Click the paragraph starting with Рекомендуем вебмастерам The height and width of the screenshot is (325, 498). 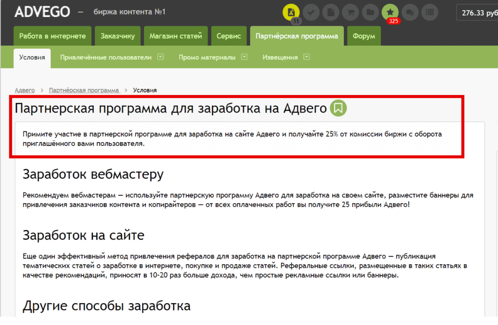point(248,200)
